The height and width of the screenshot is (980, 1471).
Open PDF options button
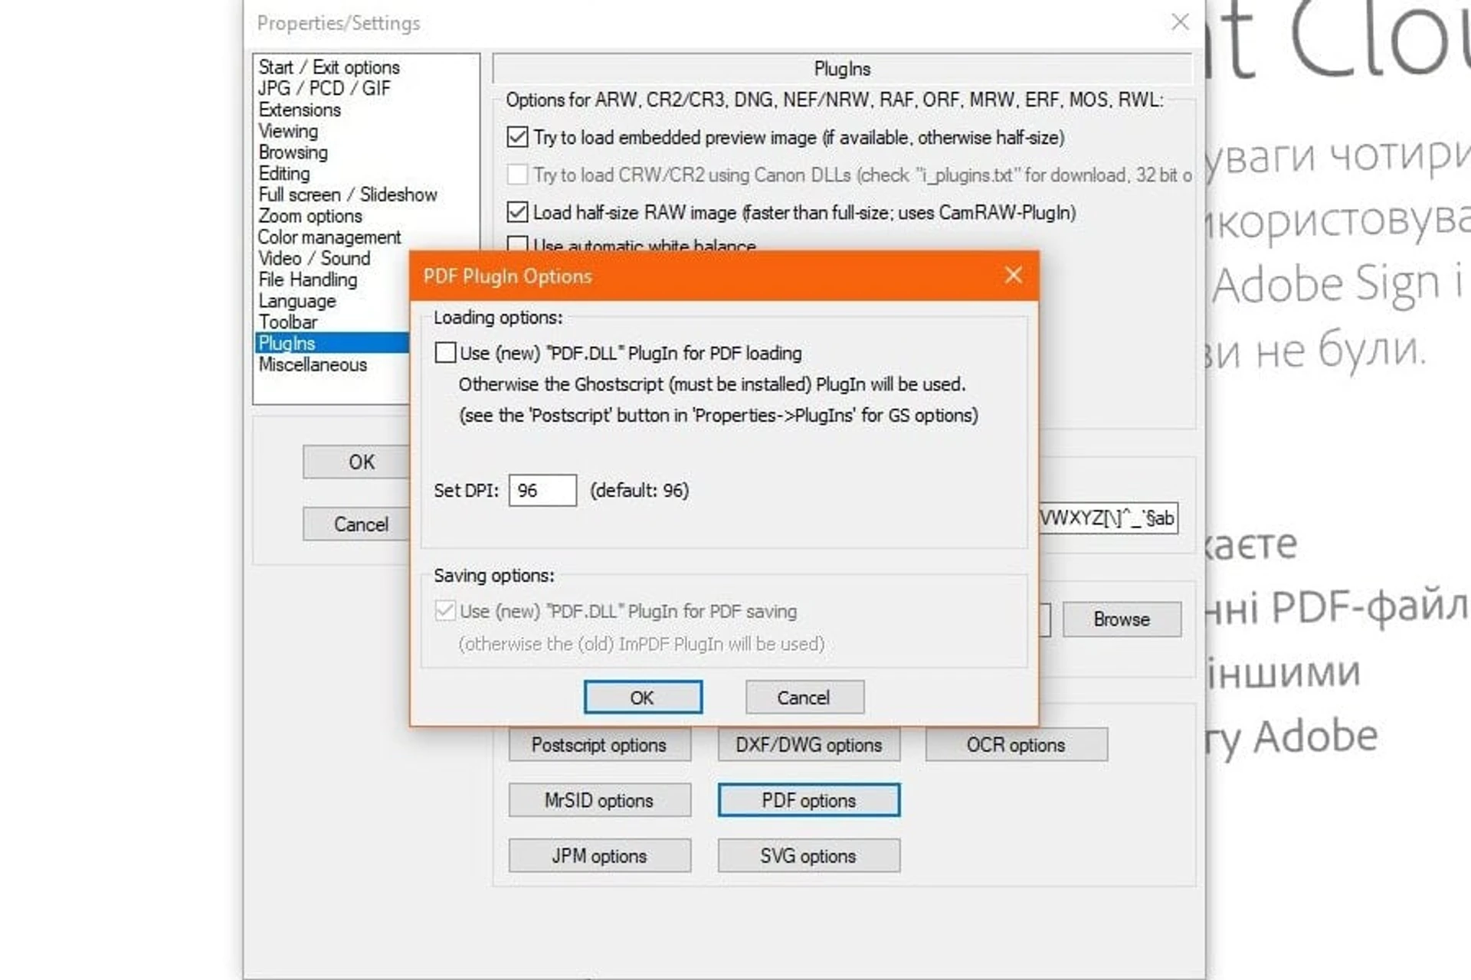click(x=809, y=800)
